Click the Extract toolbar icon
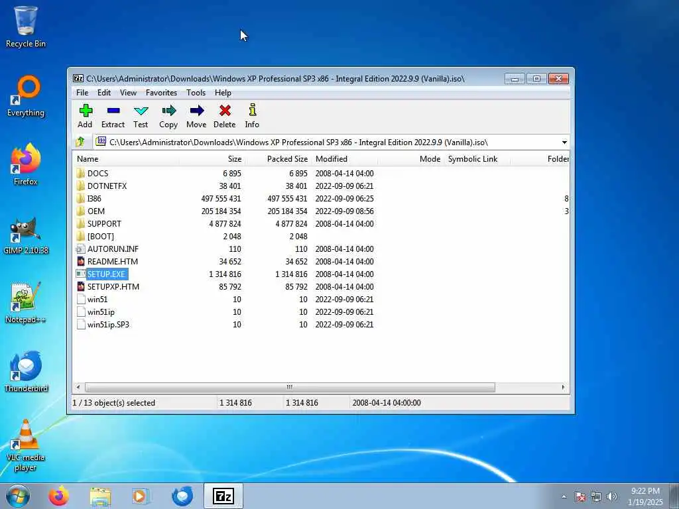679x509 pixels. tap(113, 111)
